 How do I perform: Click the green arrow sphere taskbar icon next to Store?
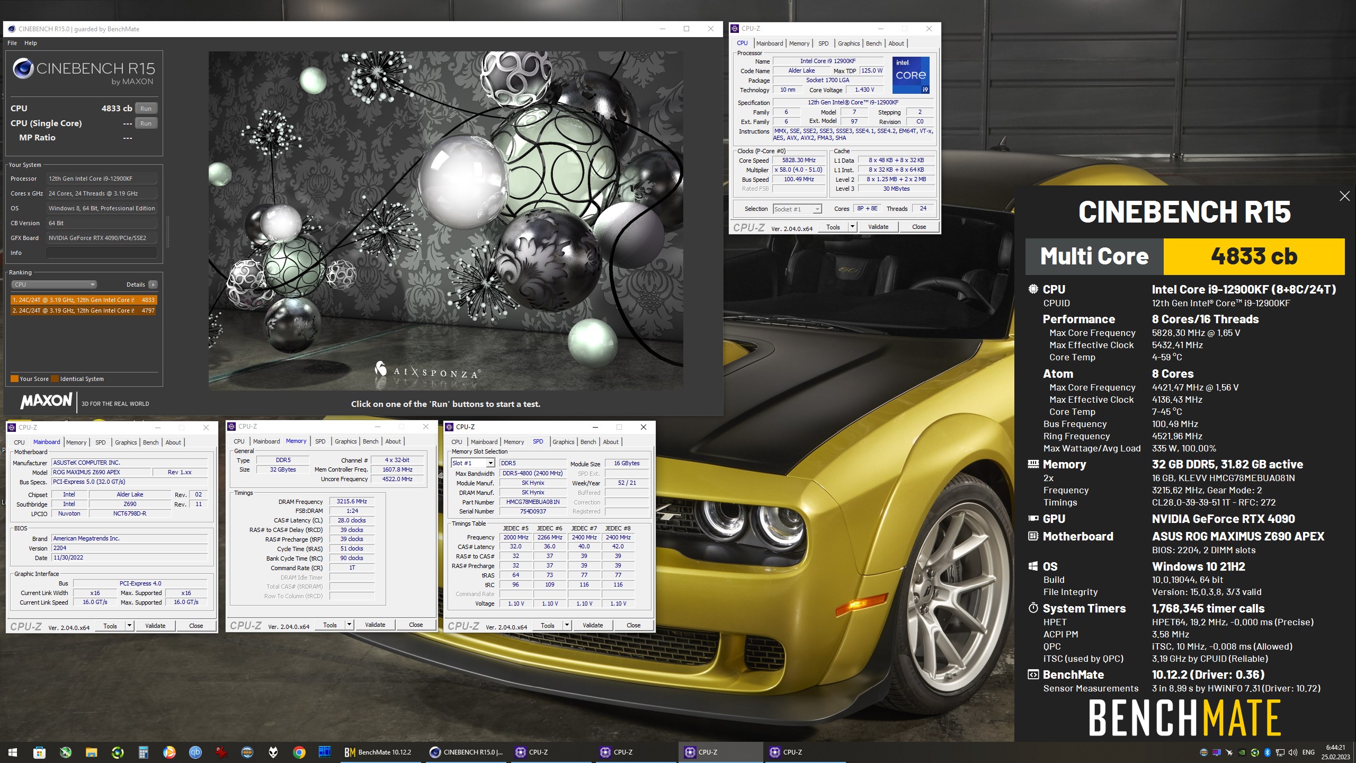point(65,752)
